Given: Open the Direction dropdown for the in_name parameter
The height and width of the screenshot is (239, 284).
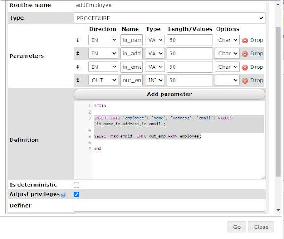Looking at the screenshot, I should click(103, 40).
